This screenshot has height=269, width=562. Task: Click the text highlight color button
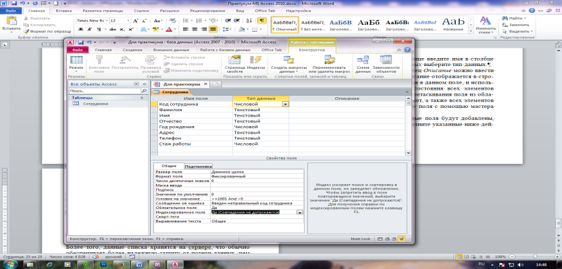155,29
